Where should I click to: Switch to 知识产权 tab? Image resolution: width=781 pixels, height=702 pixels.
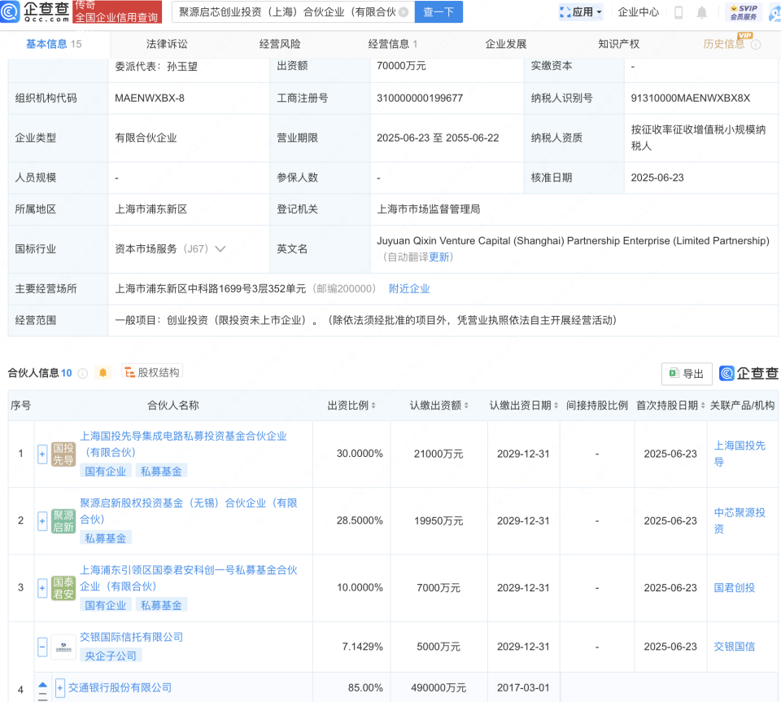click(x=618, y=44)
